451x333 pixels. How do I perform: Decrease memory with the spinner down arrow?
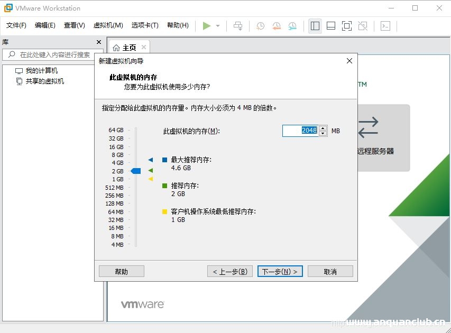point(322,133)
